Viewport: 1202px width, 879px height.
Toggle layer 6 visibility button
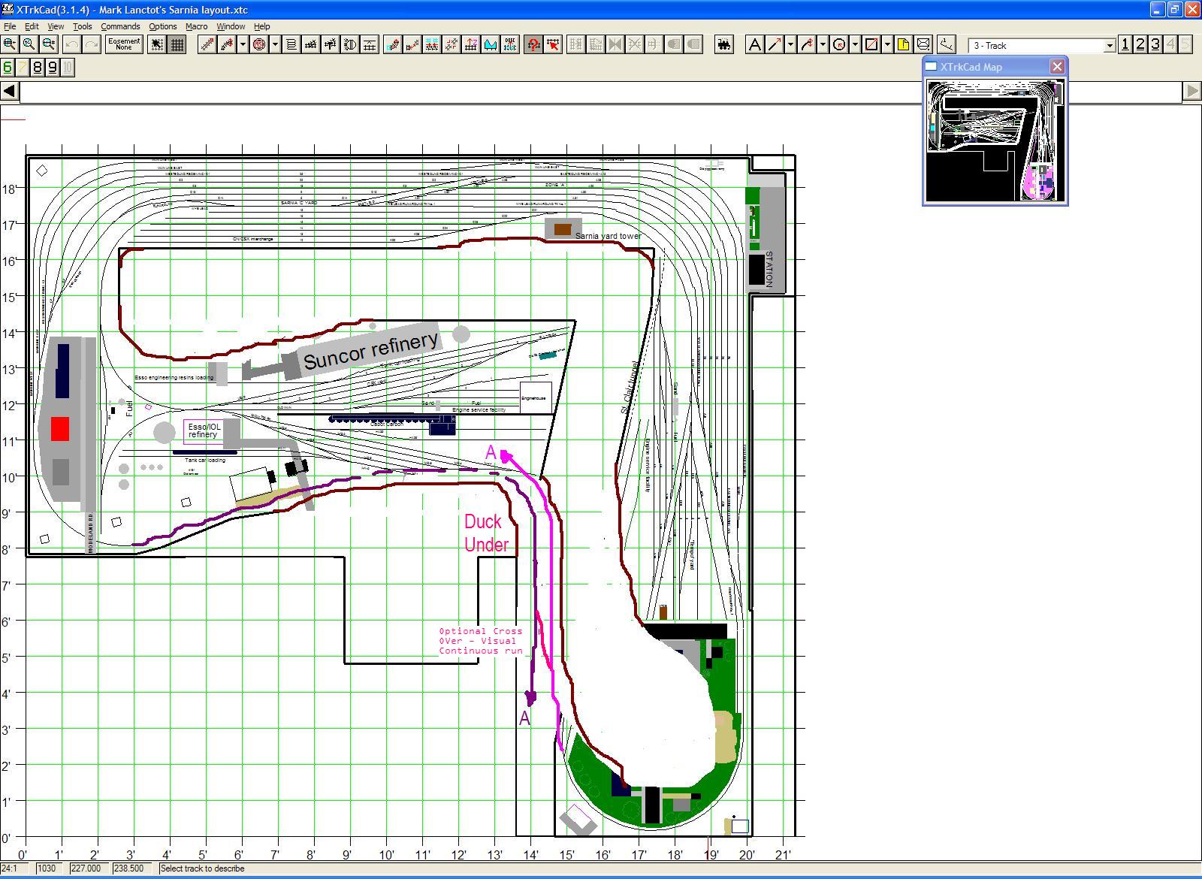tap(8, 68)
